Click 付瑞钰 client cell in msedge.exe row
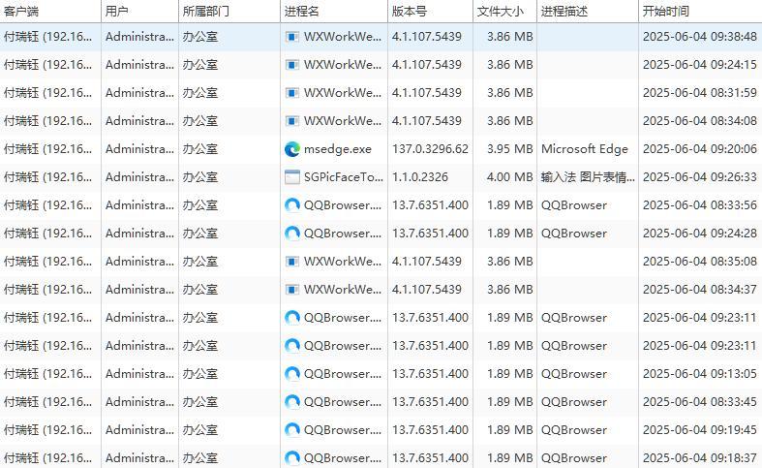The image size is (762, 468). tap(47, 149)
